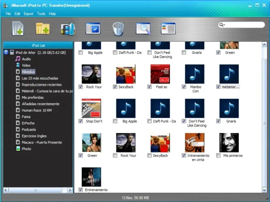Click playlist icon next to Fama
The image size is (270, 202).
click(x=18, y=116)
